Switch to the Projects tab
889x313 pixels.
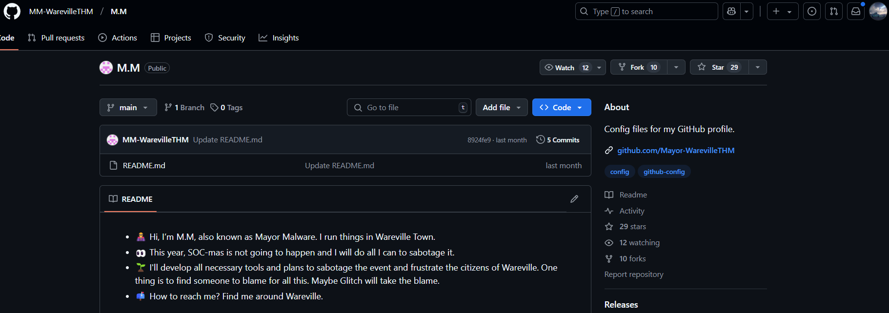point(171,38)
